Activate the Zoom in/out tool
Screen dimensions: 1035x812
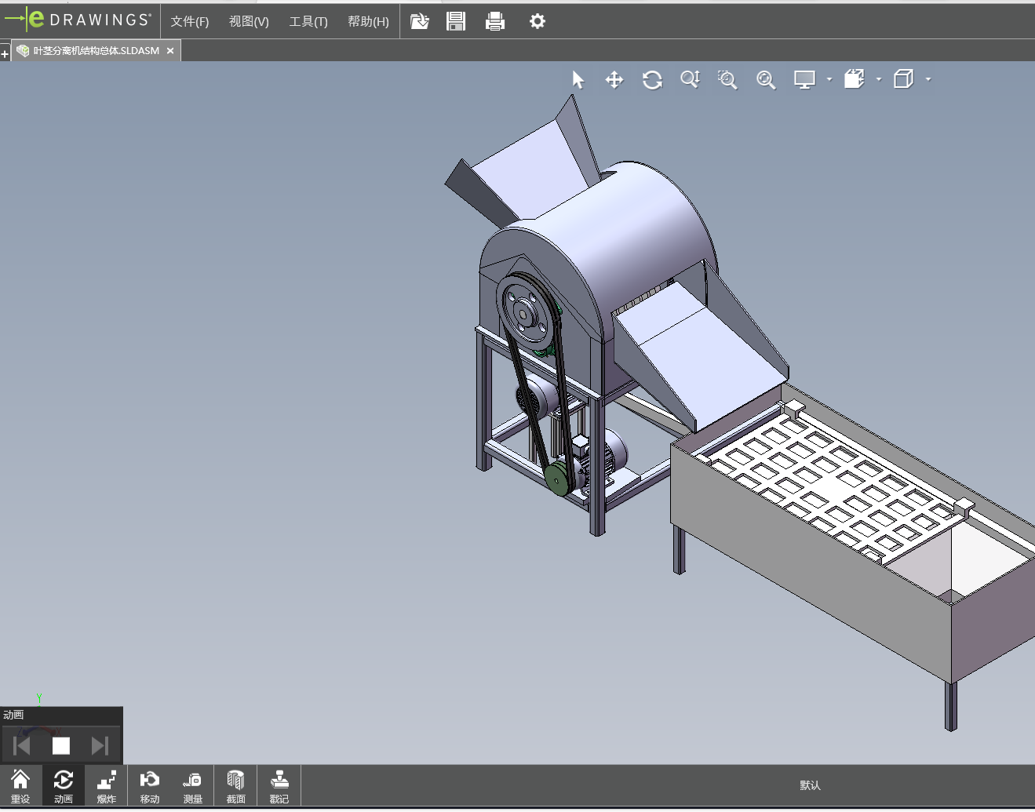[690, 80]
